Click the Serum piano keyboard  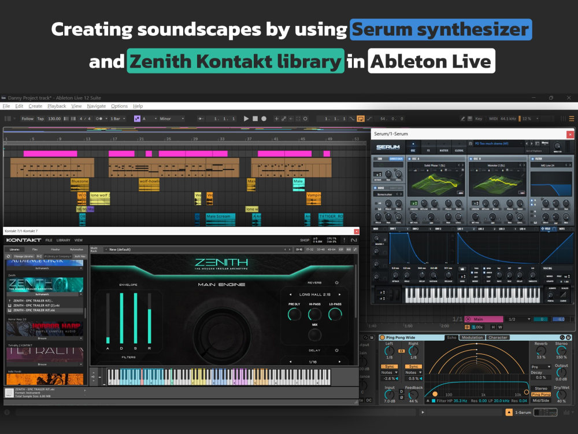(x=473, y=295)
